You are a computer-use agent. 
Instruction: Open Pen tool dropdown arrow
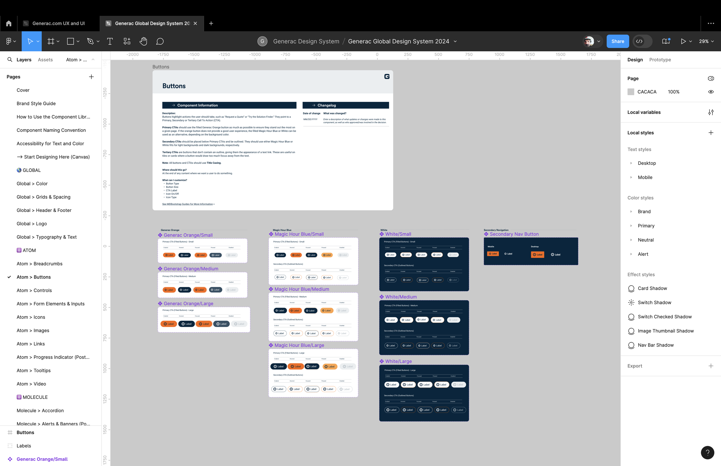[x=98, y=41]
